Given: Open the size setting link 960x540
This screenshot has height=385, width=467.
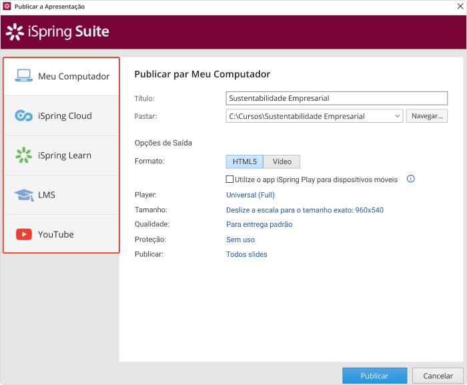Looking at the screenshot, I should (305, 210).
